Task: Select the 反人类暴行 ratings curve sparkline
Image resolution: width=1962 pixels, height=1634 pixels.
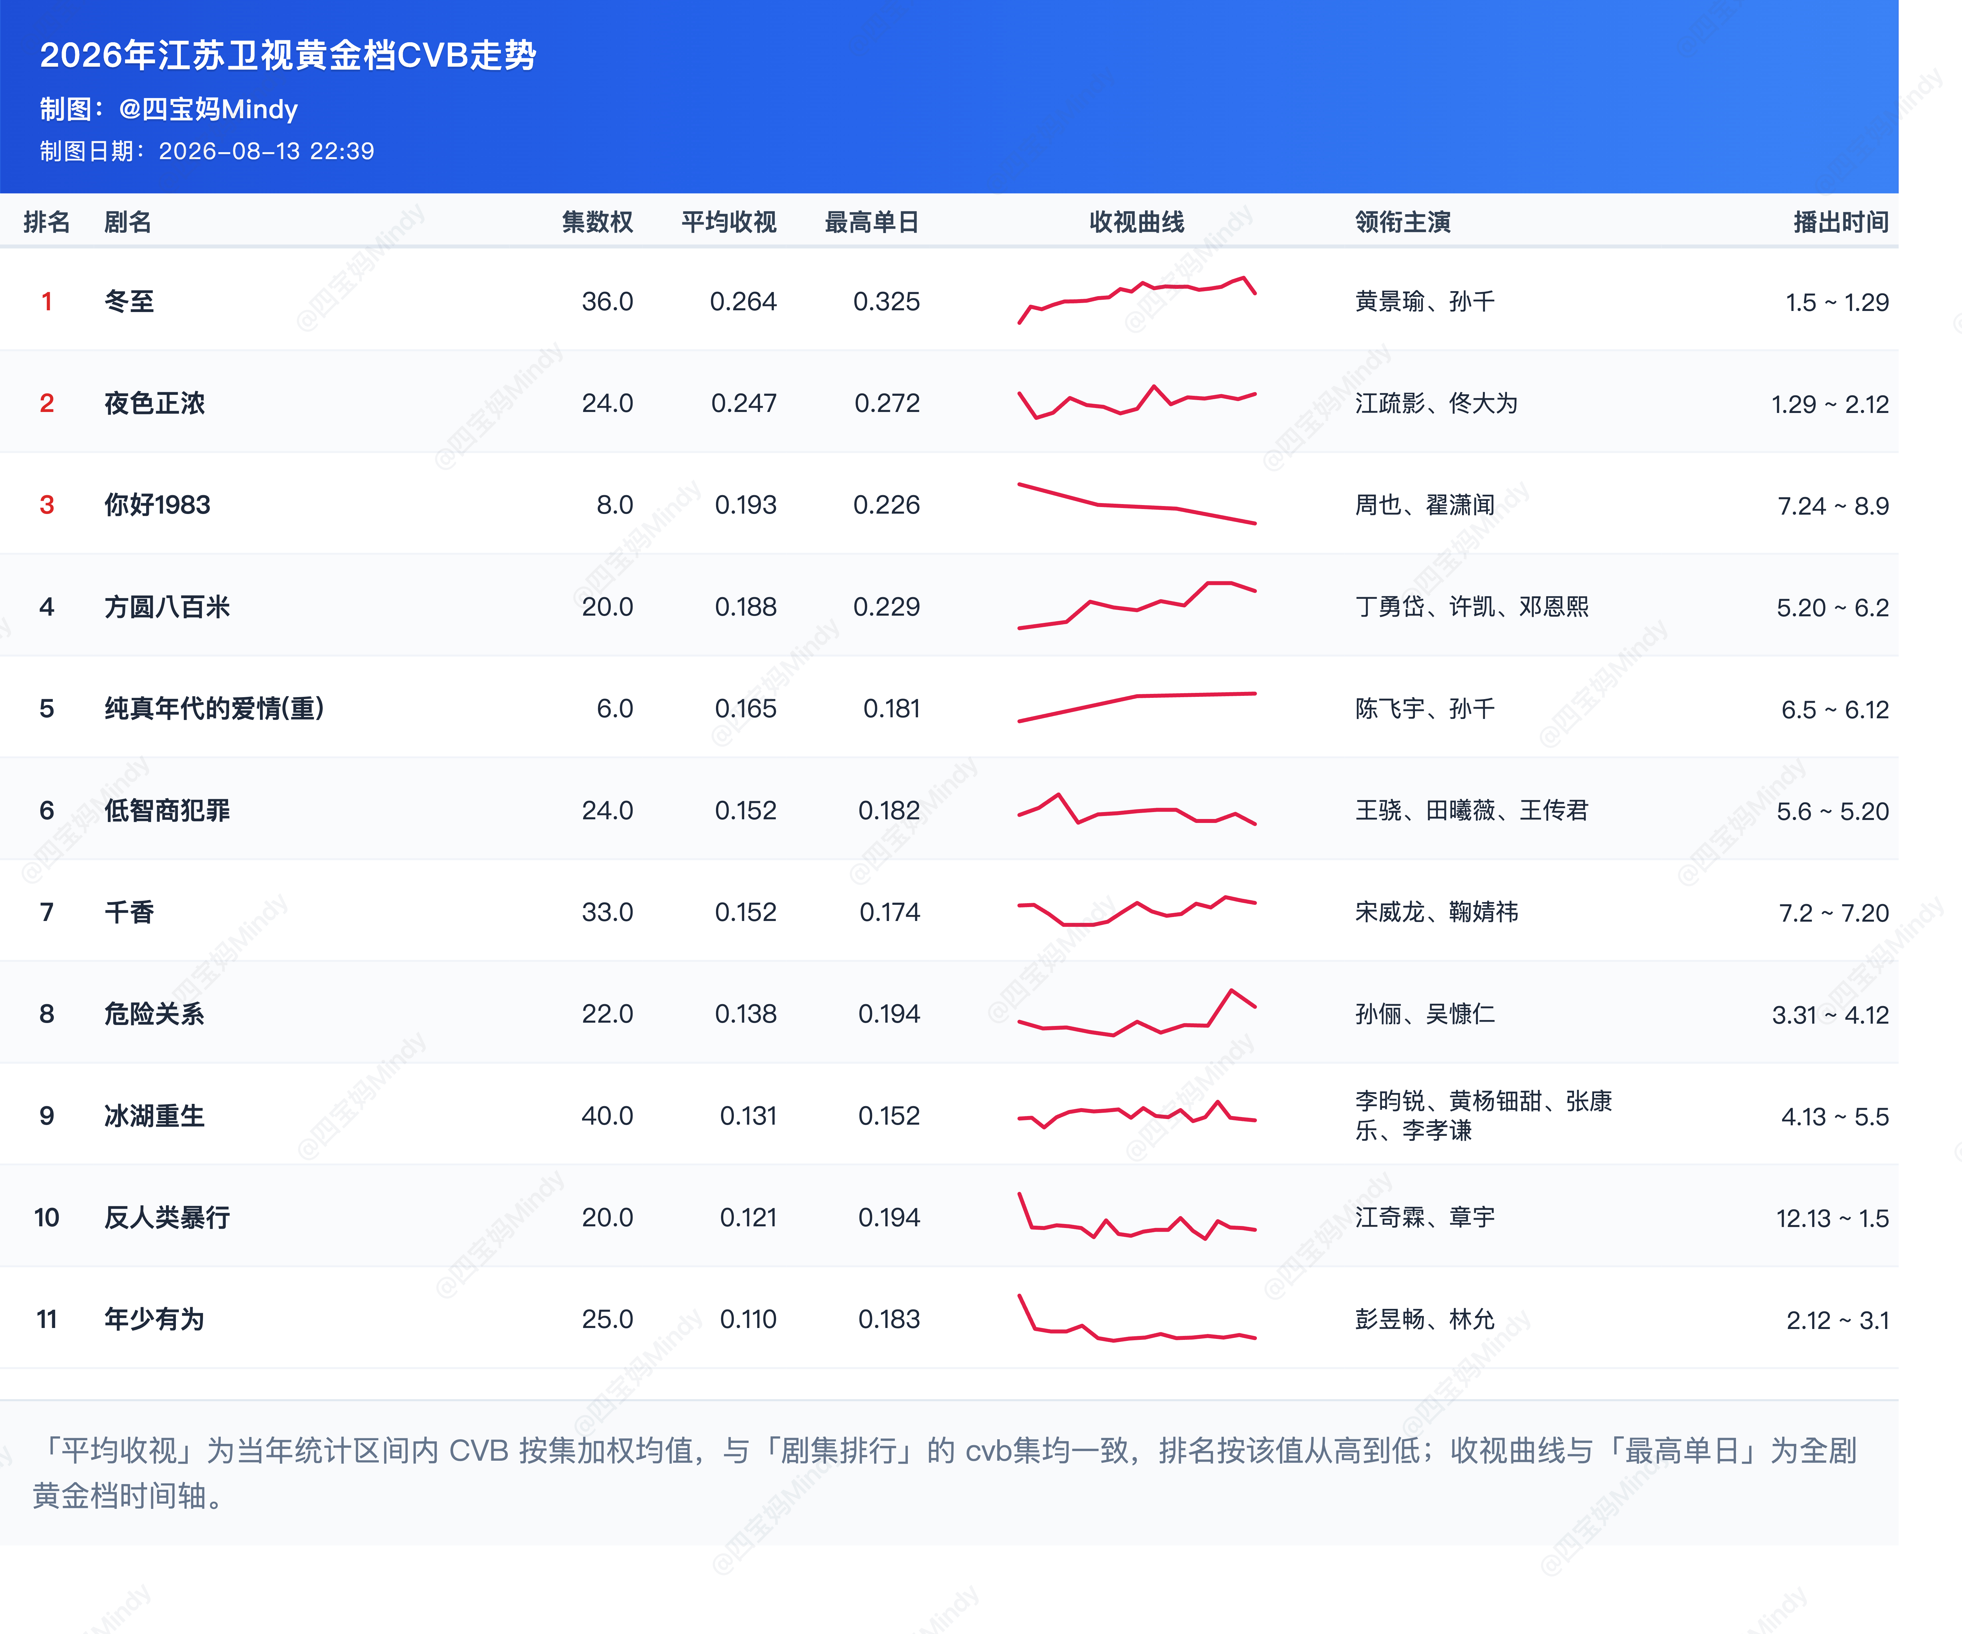Action: (x=1137, y=1216)
